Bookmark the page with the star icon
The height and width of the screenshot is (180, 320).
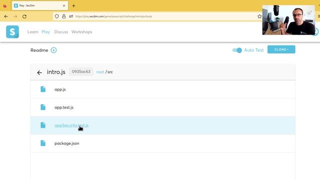click(x=259, y=16)
